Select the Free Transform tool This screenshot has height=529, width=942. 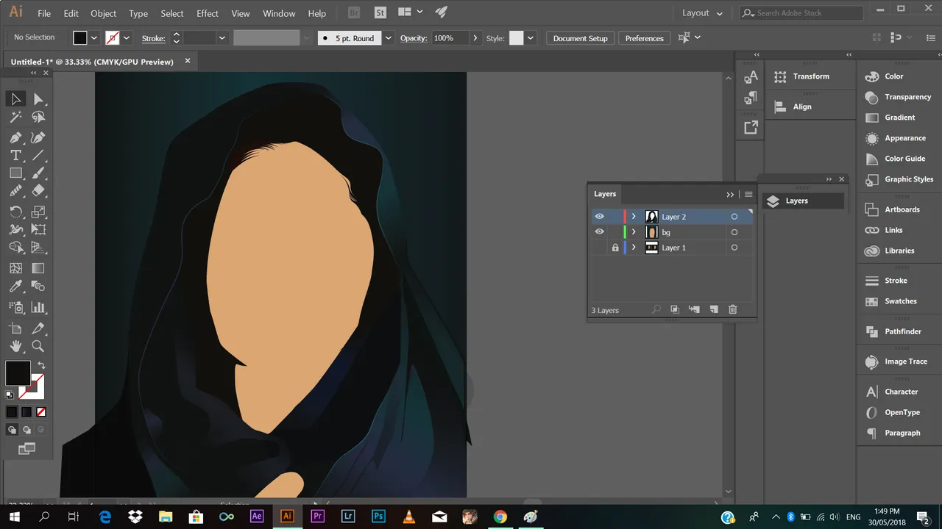click(38, 229)
